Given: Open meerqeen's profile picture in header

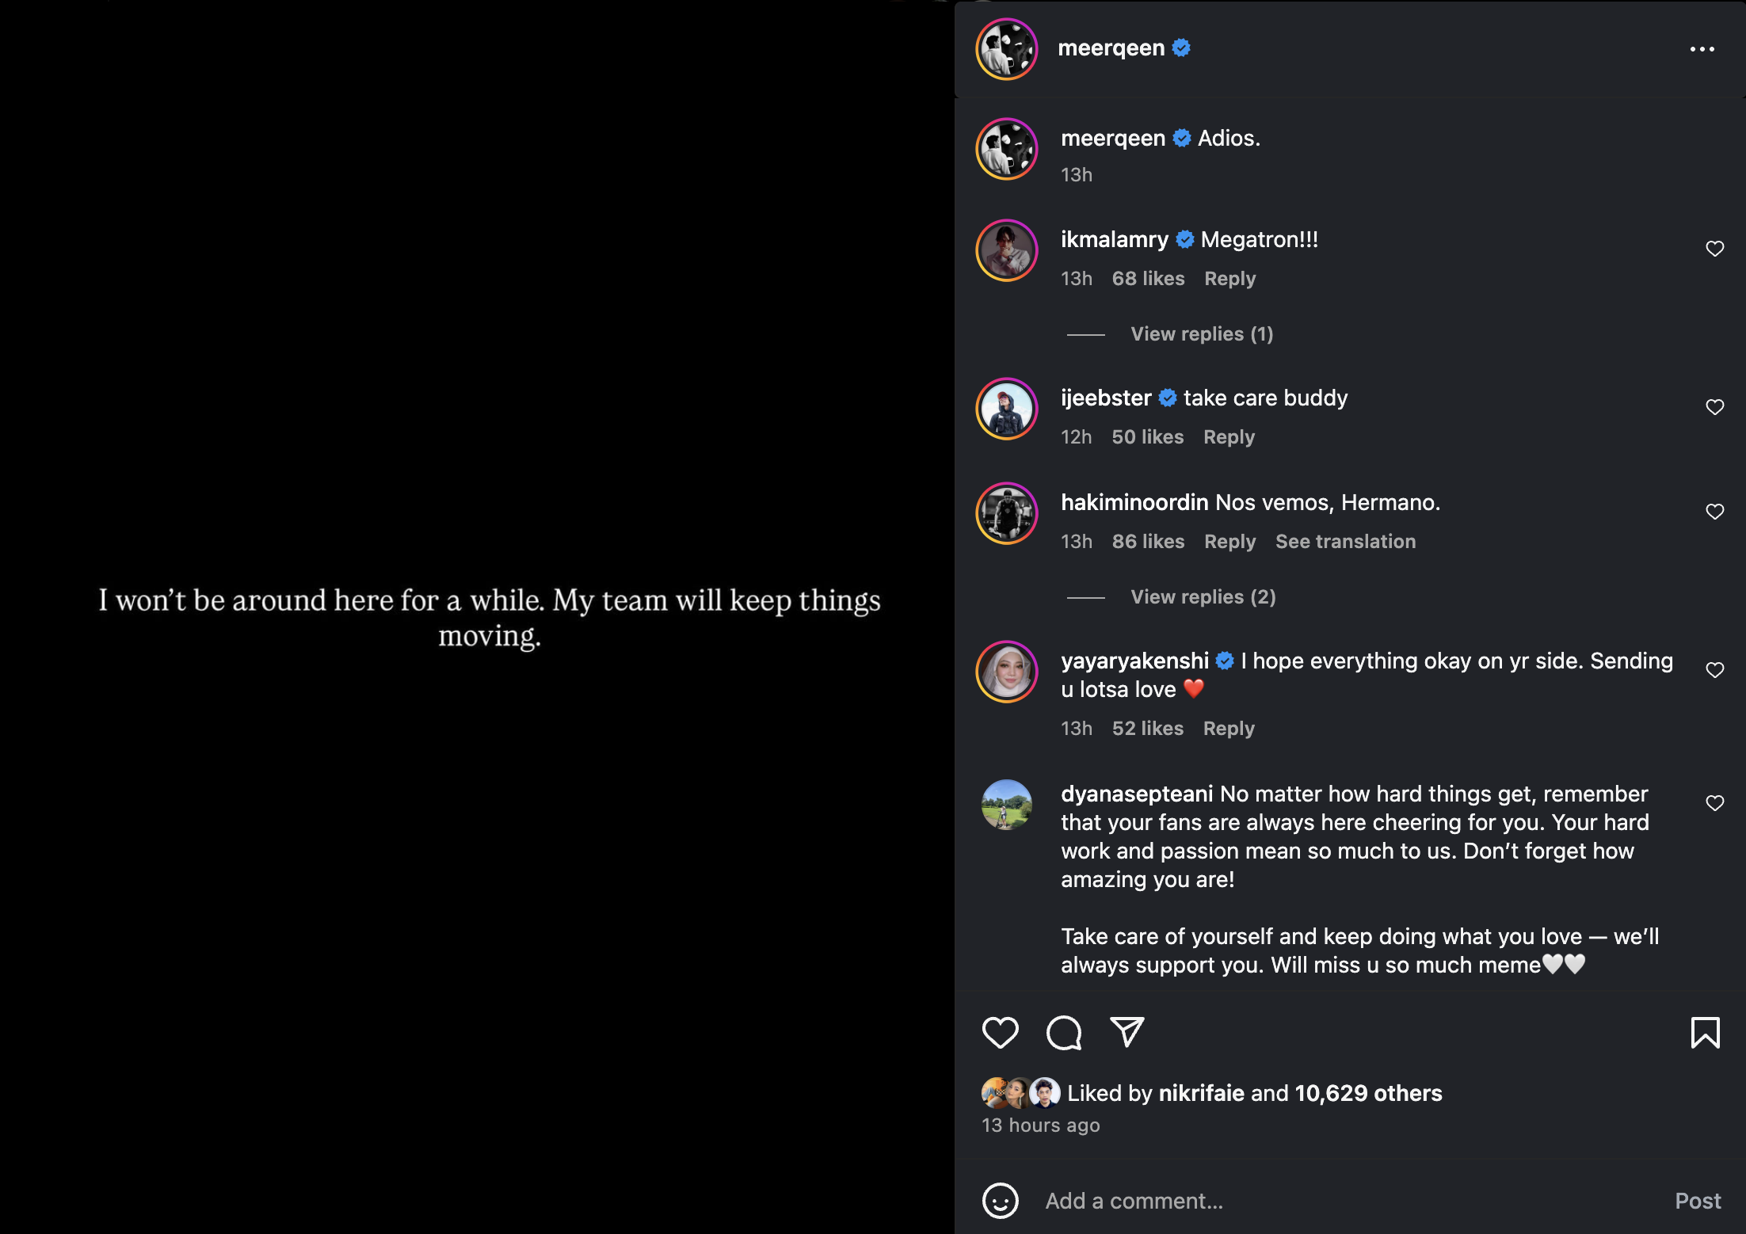Looking at the screenshot, I should tap(1006, 49).
